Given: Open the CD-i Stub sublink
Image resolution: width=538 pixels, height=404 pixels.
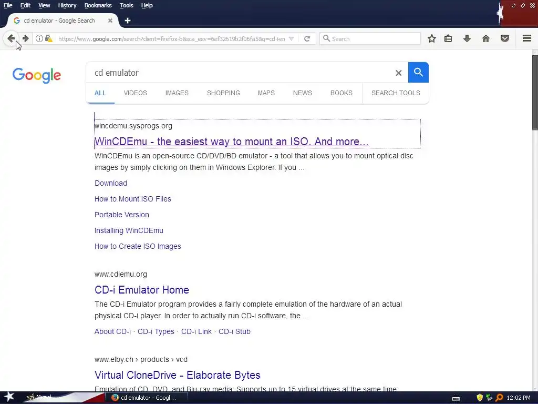Looking at the screenshot, I should coord(234,331).
